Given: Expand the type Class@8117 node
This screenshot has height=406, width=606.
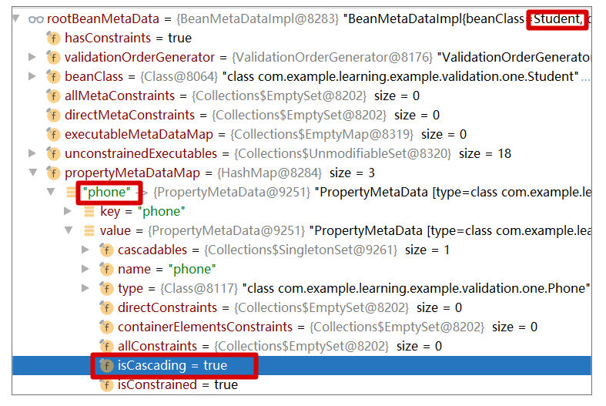Looking at the screenshot, I should point(85,288).
